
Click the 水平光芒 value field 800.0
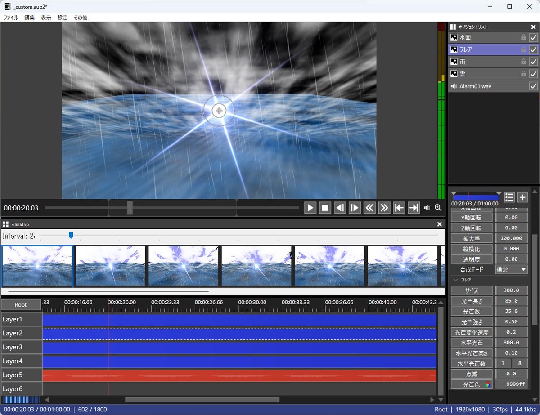511,343
